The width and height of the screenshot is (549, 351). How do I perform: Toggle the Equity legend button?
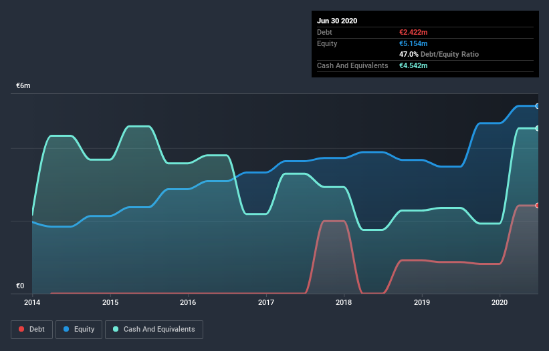79,330
